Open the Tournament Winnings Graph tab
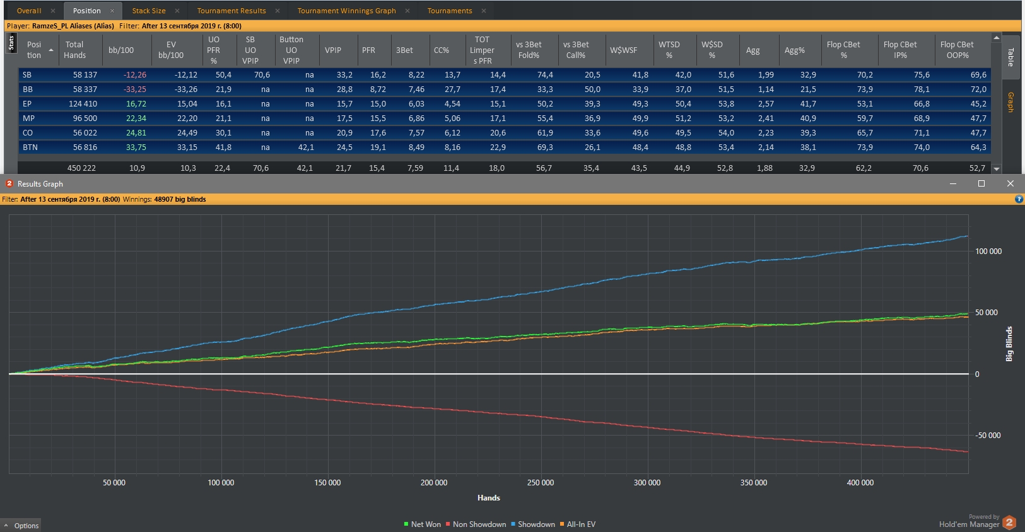 click(x=347, y=11)
